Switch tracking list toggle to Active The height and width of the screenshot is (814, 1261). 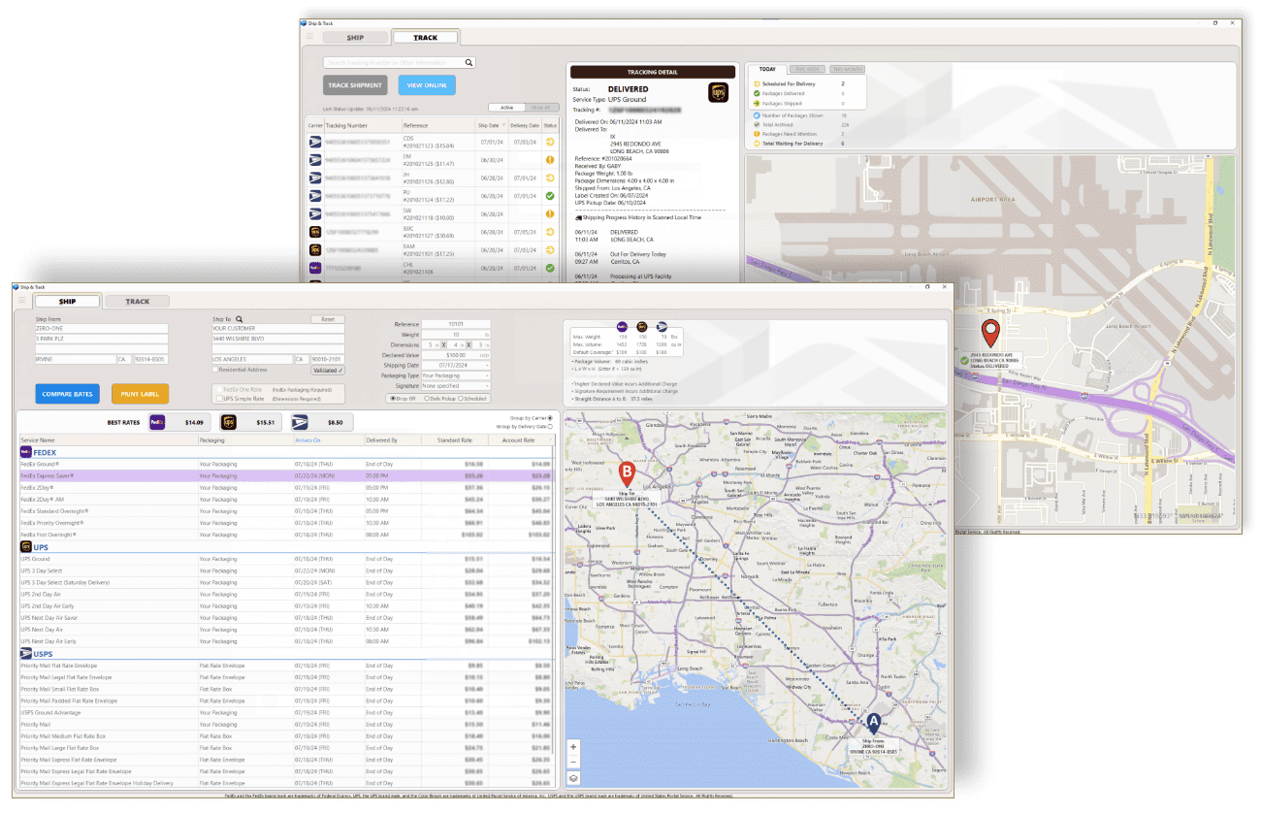pyautogui.click(x=506, y=108)
